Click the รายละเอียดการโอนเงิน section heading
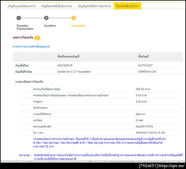The image size is (186, 169). pos(29,82)
